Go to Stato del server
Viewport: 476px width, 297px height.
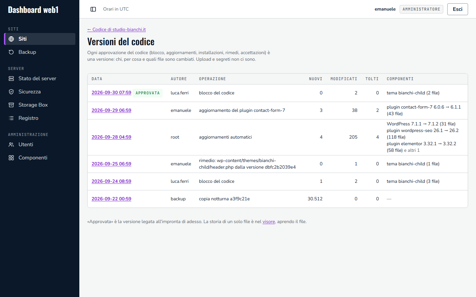(x=40, y=79)
